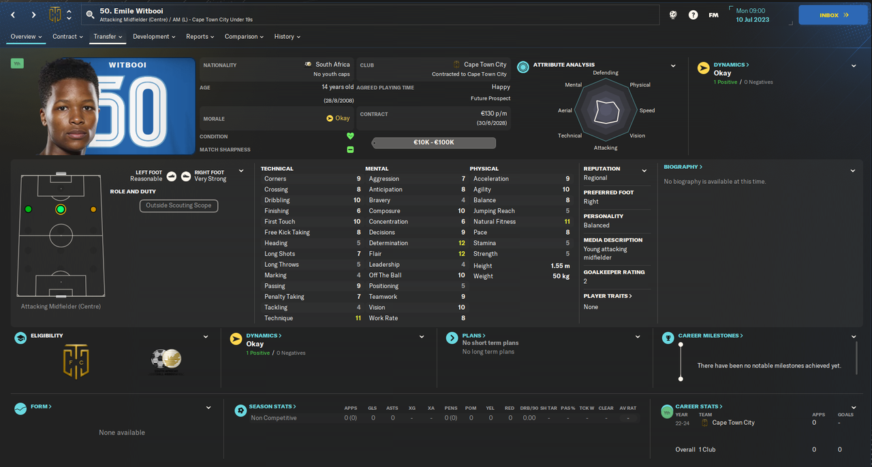The width and height of the screenshot is (872, 467).
Task: Open the notifications icon beside help
Action: [673, 15]
